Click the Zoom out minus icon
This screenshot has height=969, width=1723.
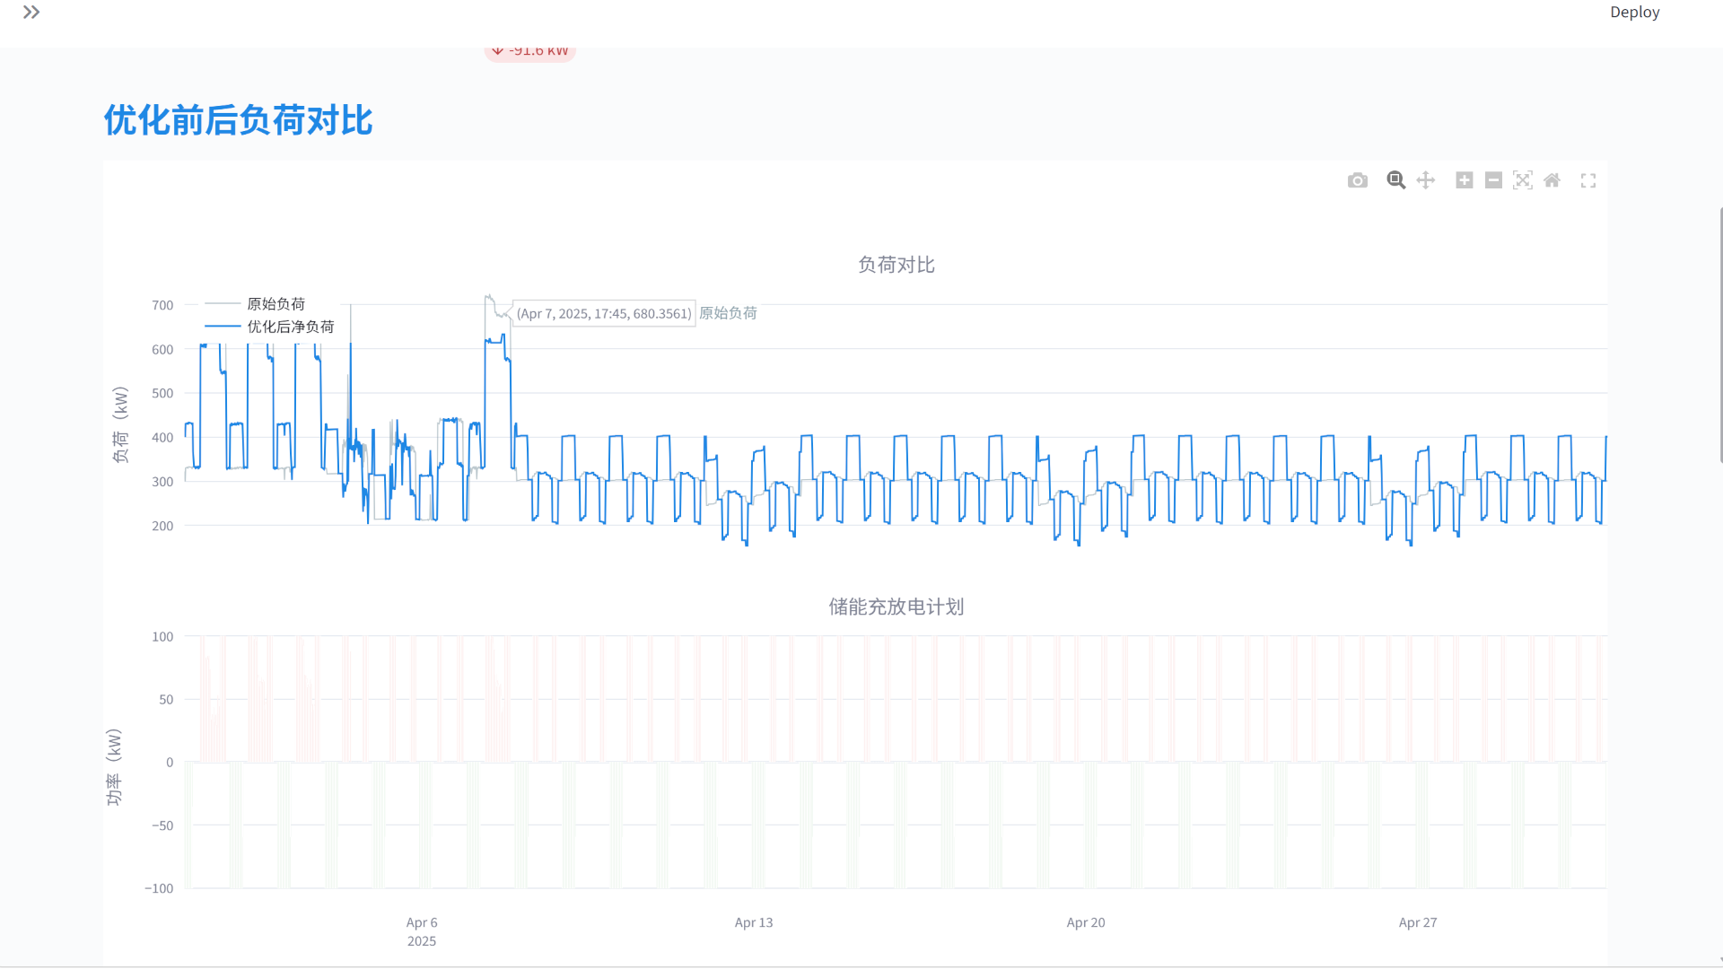1493,180
